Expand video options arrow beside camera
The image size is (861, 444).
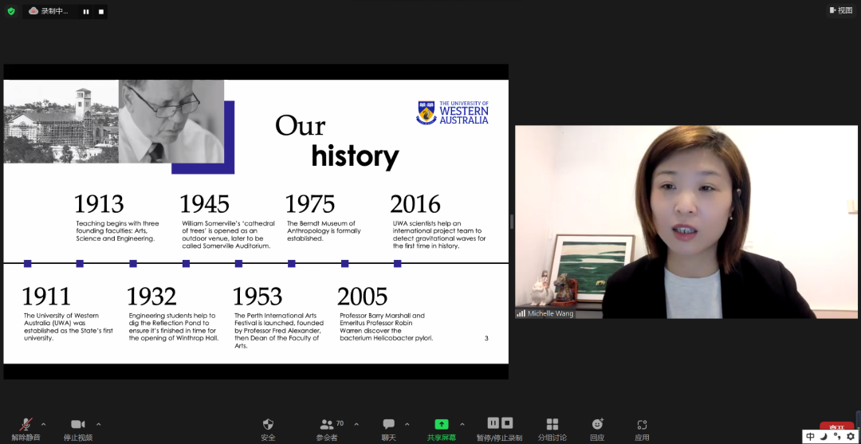pos(98,424)
